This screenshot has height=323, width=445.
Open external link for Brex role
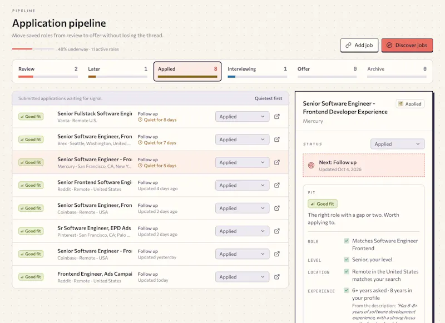pyautogui.click(x=276, y=140)
